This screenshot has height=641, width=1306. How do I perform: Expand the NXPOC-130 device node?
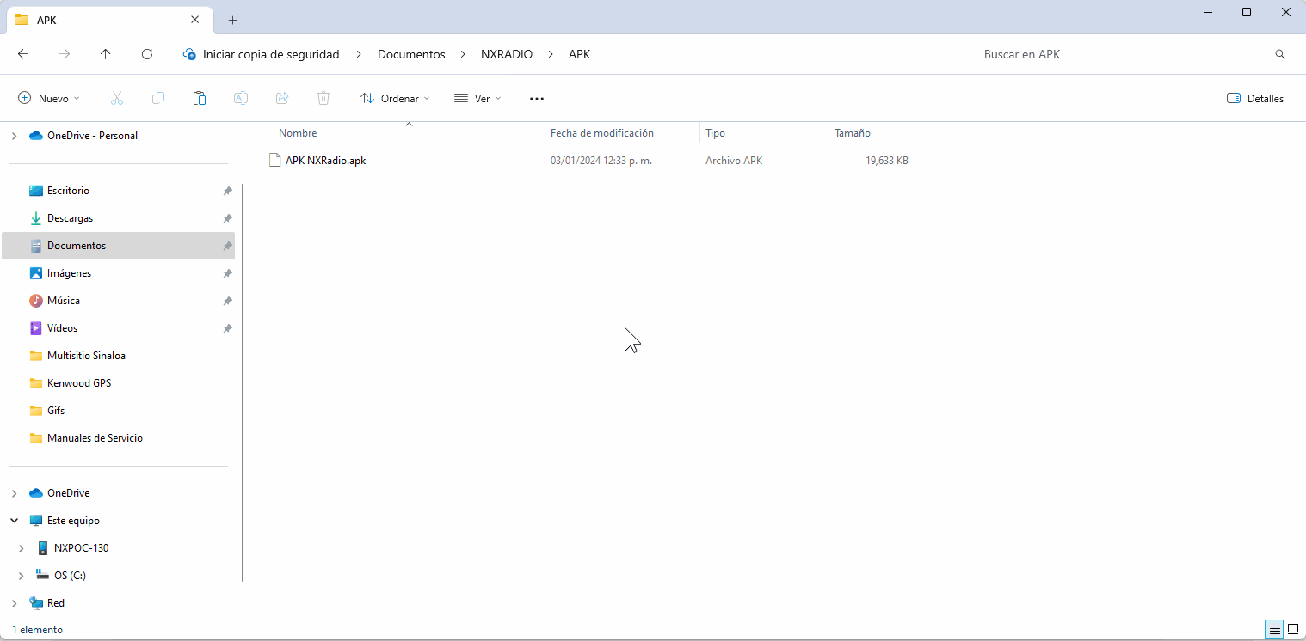coord(21,548)
